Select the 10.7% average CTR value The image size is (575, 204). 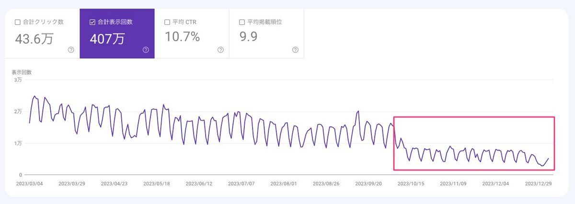[x=182, y=37]
